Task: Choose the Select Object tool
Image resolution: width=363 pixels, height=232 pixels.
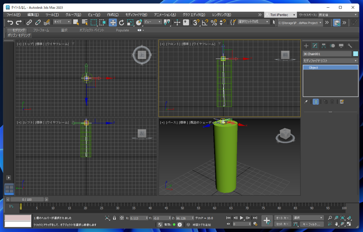Action: click(76, 22)
